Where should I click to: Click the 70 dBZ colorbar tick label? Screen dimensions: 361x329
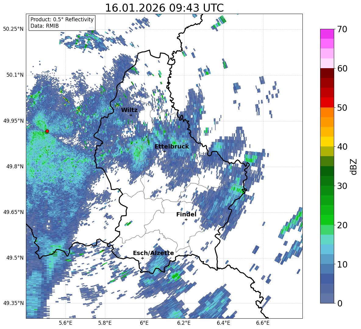pyautogui.click(x=342, y=29)
